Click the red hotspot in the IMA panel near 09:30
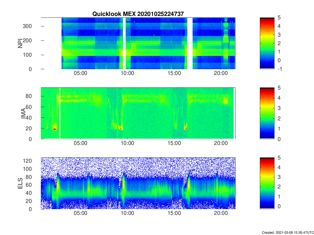The height and width of the screenshot is (235, 314). tap(121, 128)
